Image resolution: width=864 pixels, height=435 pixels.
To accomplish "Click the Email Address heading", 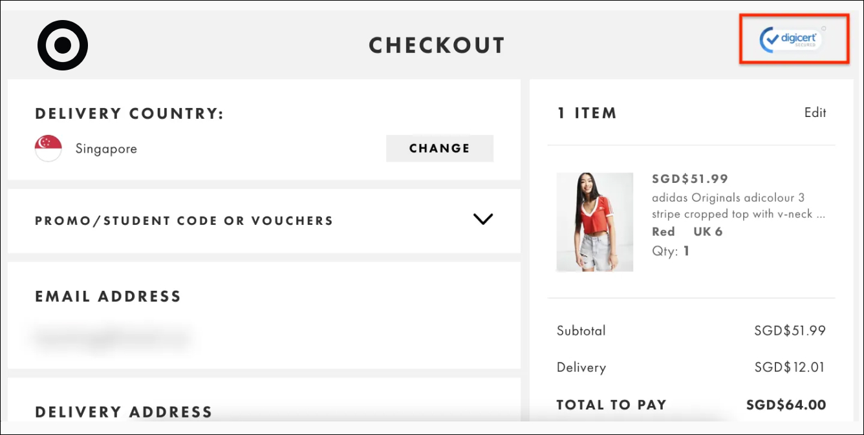I will point(108,297).
